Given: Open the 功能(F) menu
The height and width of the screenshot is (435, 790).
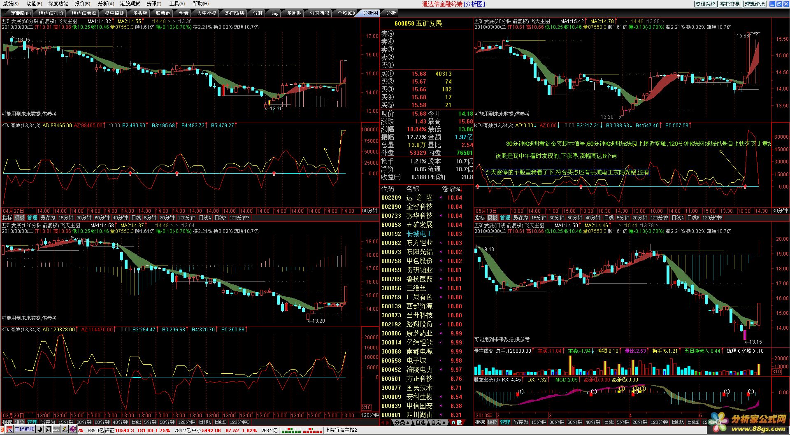Looking at the screenshot, I should (34, 4).
